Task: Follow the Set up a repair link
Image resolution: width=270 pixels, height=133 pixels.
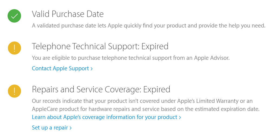Action: click(x=52, y=128)
